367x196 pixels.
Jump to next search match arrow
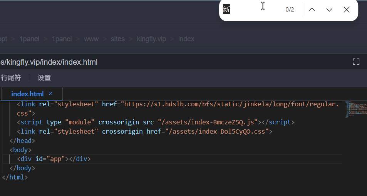(329, 10)
